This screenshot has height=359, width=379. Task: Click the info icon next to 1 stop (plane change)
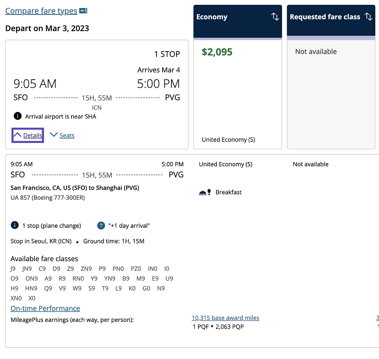pyautogui.click(x=15, y=225)
